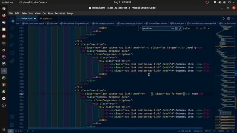Split the editor to the right
The width and height of the screenshot is (237, 133).
coord(228,18)
